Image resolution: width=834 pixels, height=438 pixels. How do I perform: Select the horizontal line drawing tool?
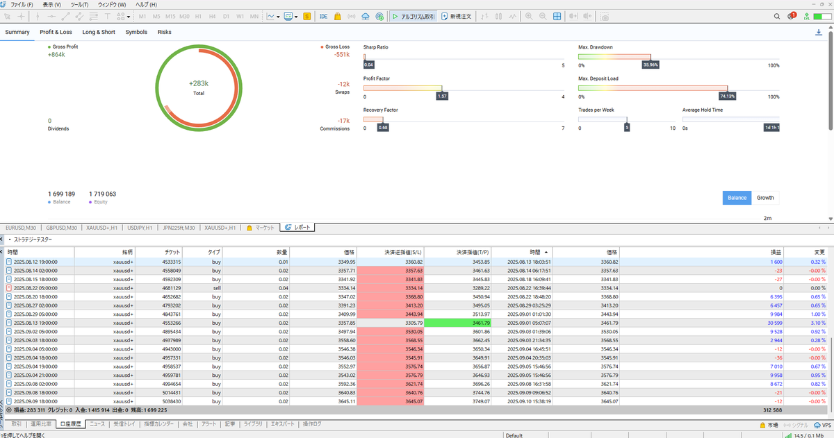51,16
